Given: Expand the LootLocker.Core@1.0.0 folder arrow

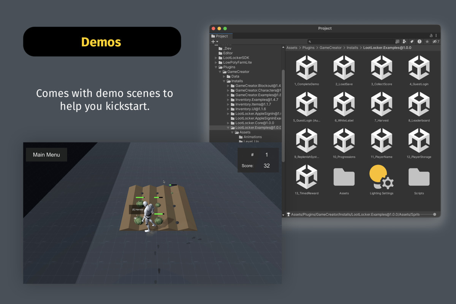Looking at the screenshot, I should tap(228, 123).
